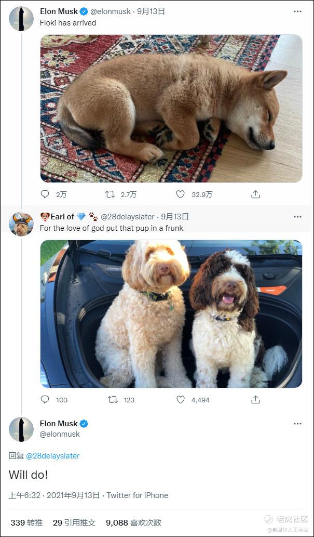The image size is (314, 537).
Task: View the 29 quote tweets
Action: click(74, 522)
